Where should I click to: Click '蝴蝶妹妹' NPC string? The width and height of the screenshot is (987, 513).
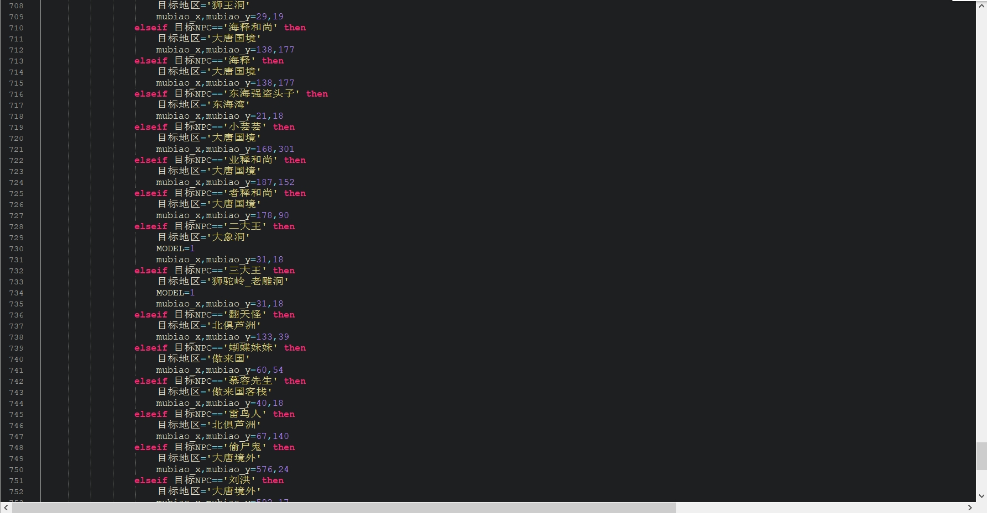[250, 348]
